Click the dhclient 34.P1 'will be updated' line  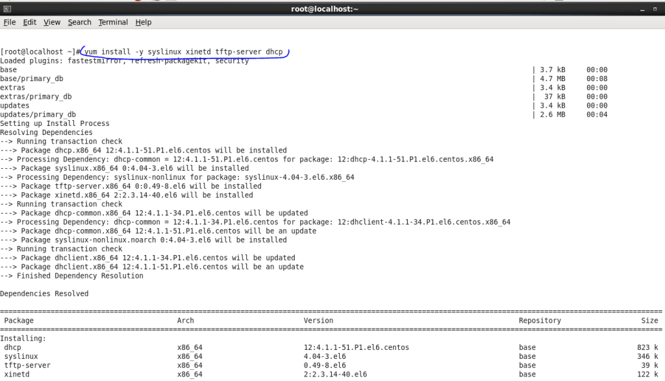[x=147, y=258]
